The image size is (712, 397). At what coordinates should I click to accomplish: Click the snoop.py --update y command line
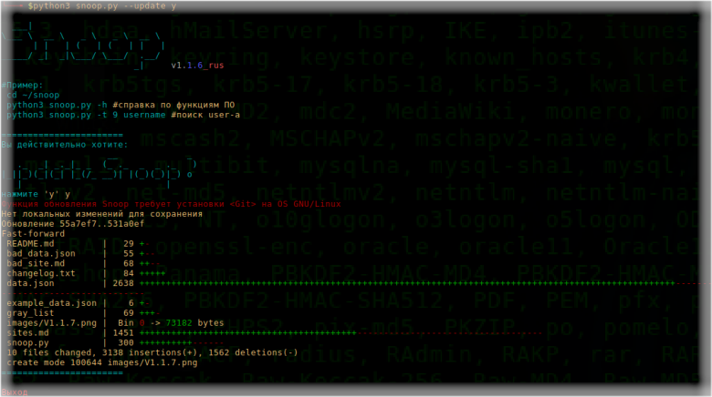(101, 5)
